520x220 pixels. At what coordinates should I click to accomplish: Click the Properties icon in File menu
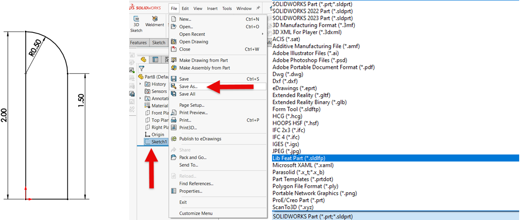pyautogui.click(x=174, y=191)
